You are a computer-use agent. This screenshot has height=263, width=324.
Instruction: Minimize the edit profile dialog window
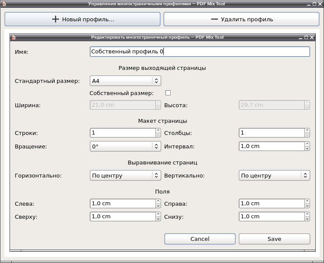click(301, 38)
